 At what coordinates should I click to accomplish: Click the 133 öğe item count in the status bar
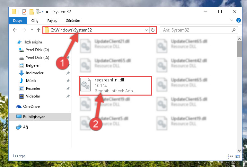click(x=19, y=156)
